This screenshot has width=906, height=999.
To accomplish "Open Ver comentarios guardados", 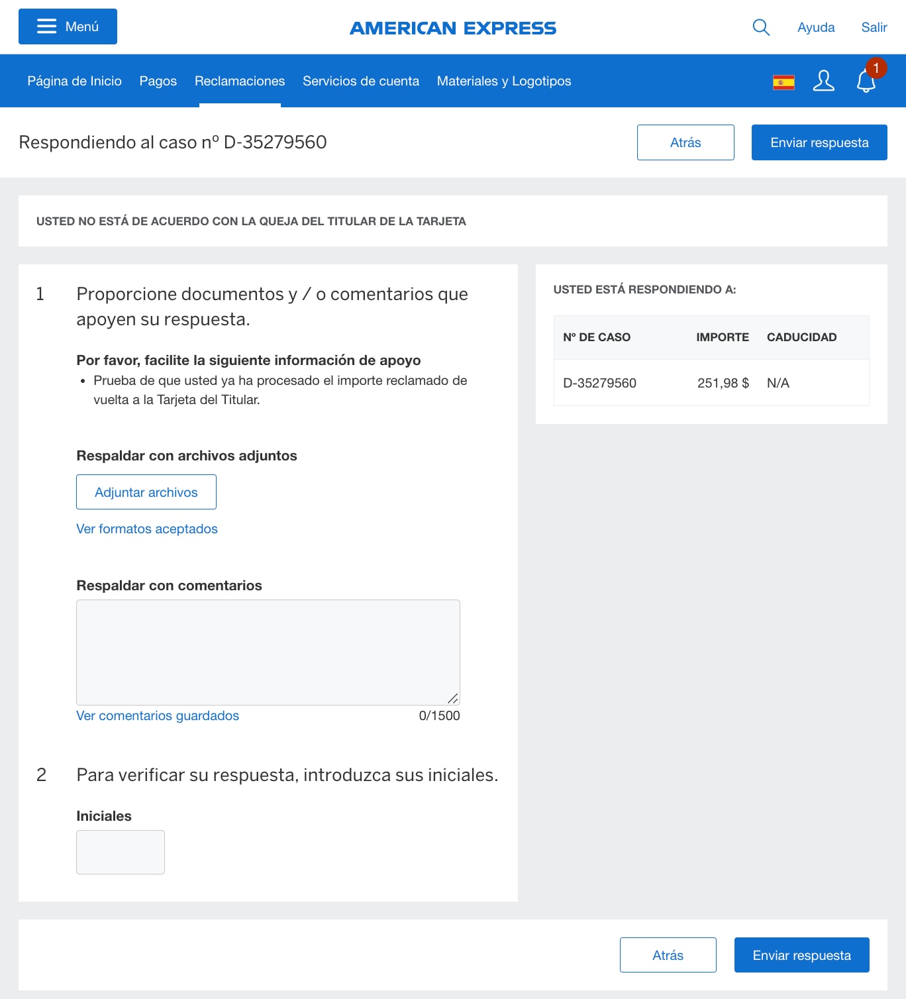I will (158, 715).
